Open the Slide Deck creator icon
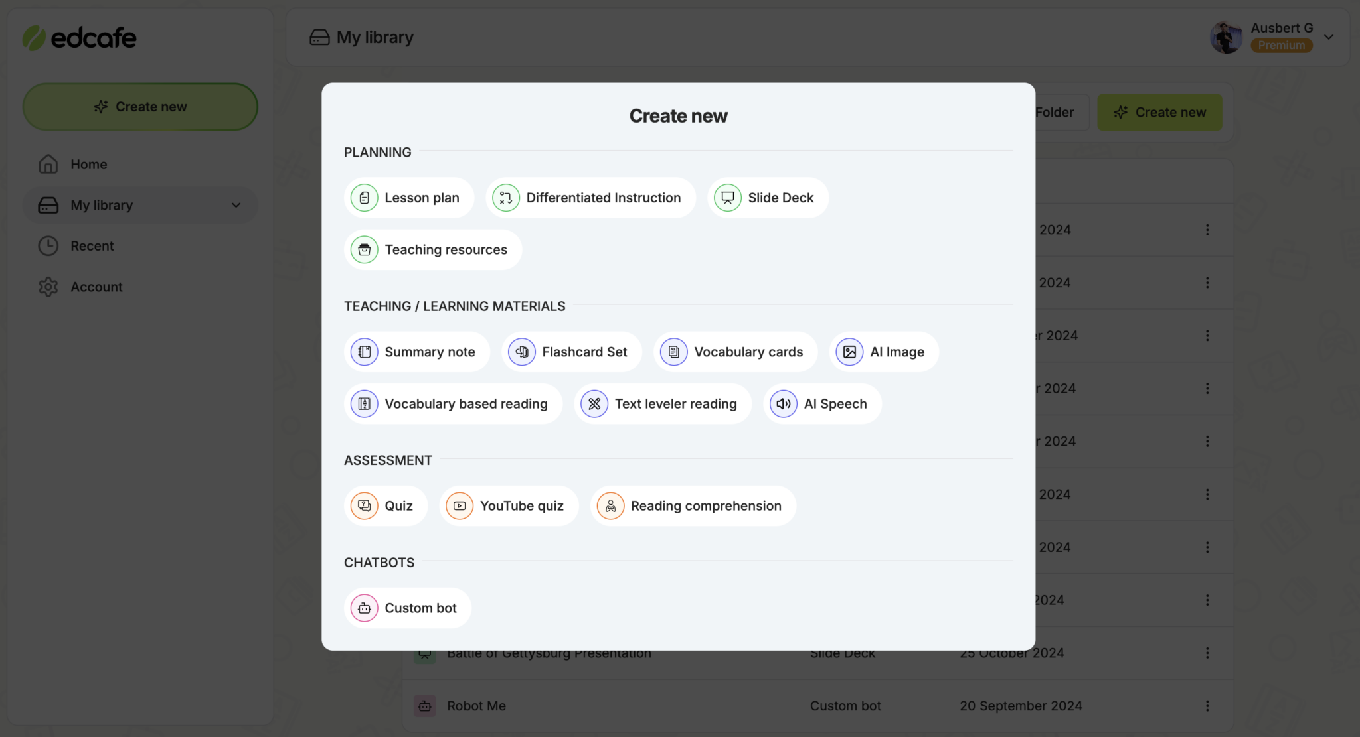The height and width of the screenshot is (737, 1360). pyautogui.click(x=728, y=198)
